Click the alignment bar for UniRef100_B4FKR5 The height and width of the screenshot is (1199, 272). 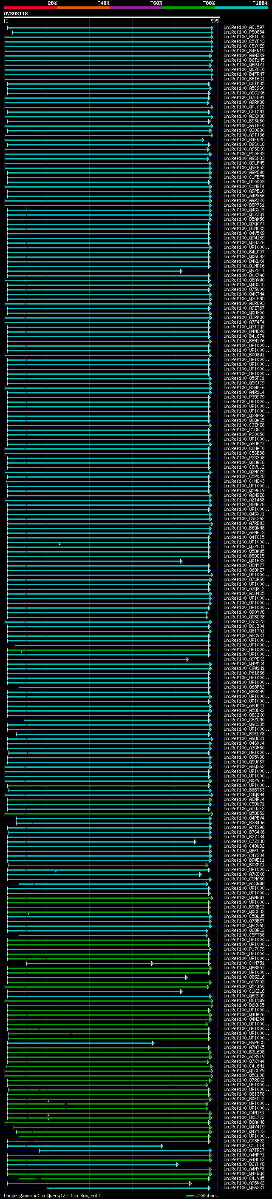point(104,140)
